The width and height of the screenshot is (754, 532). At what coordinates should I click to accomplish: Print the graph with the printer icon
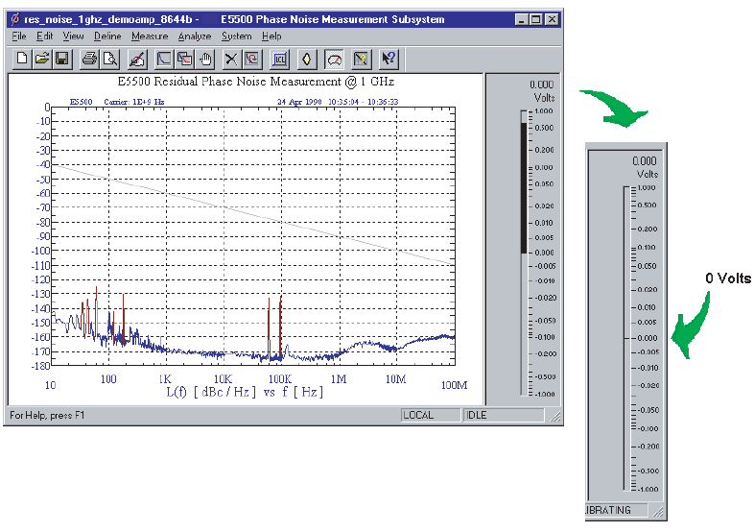click(x=89, y=60)
